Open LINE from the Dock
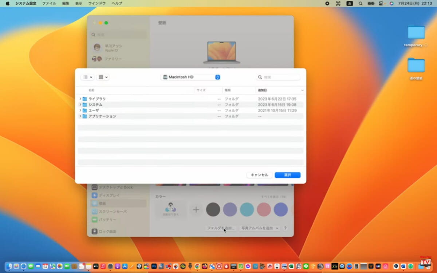The height and width of the screenshot is (273, 437). coord(306,266)
